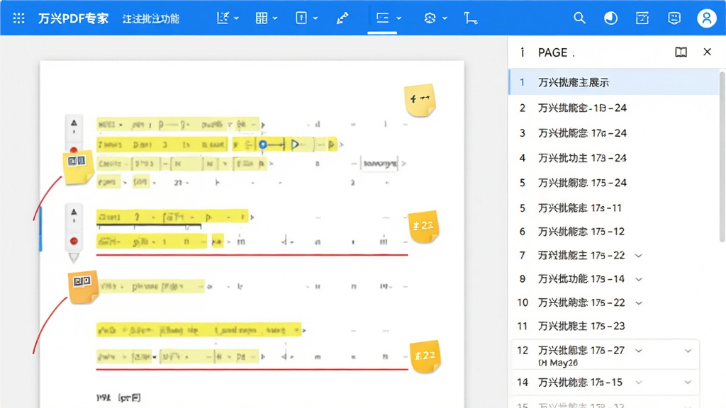Open dropdown arrow beside checklist tool
This screenshot has width=726, height=408.
pos(237,18)
